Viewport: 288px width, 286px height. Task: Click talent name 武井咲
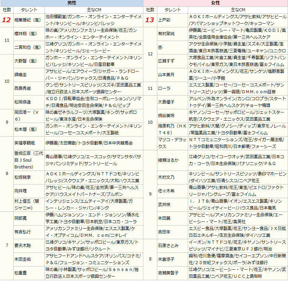[x=164, y=205]
